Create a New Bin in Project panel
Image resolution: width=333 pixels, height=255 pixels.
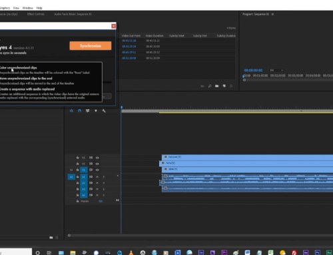point(217,86)
